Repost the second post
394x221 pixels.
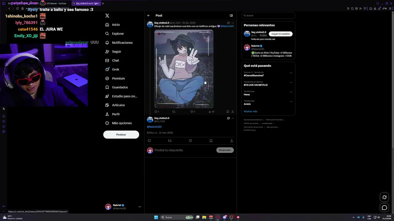(x=170, y=141)
